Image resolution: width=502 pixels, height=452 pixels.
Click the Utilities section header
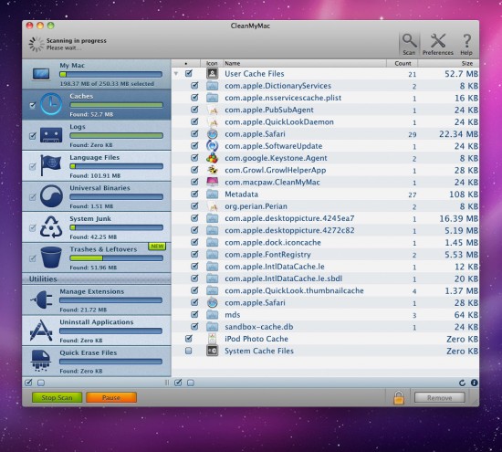coord(97,279)
